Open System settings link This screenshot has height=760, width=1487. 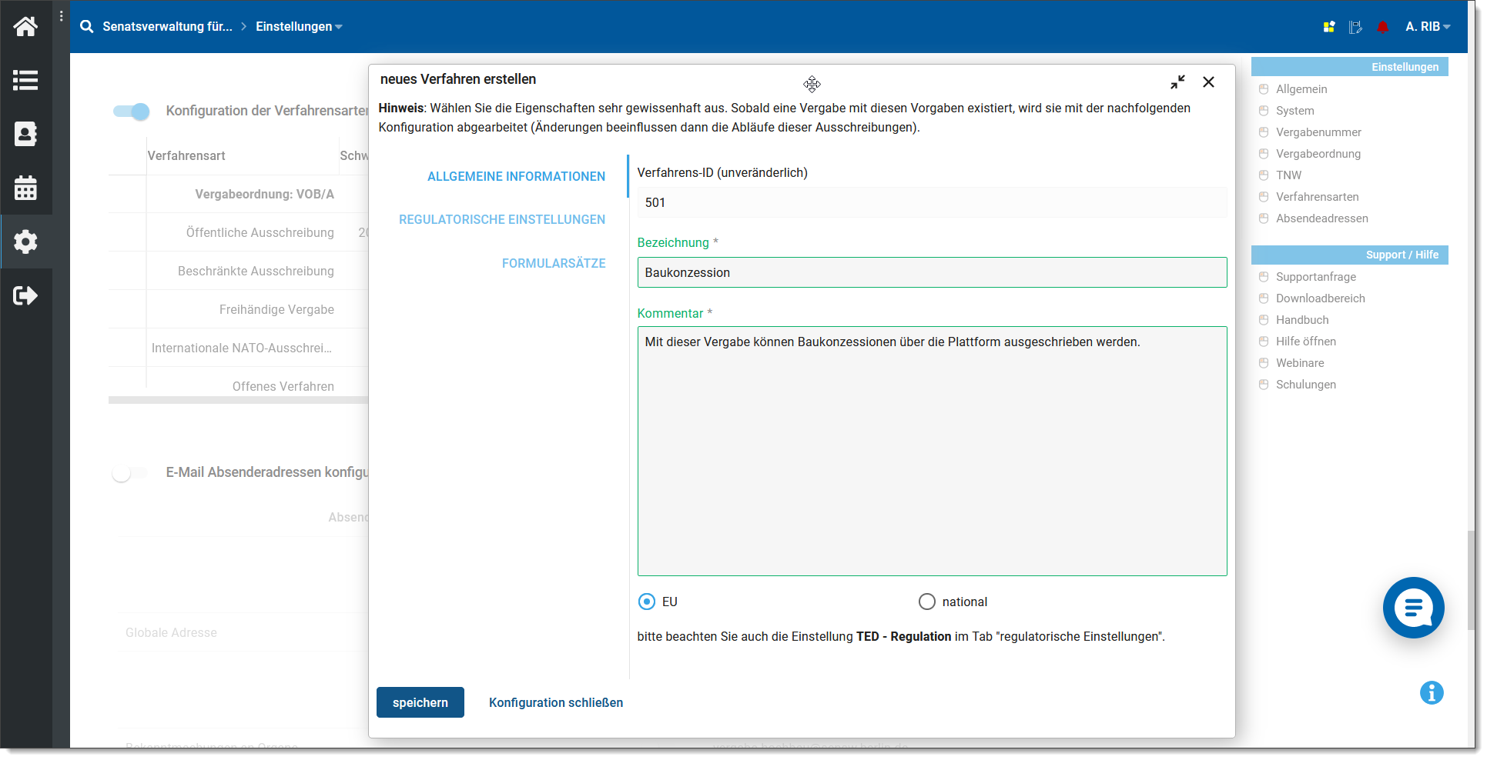tap(1295, 111)
